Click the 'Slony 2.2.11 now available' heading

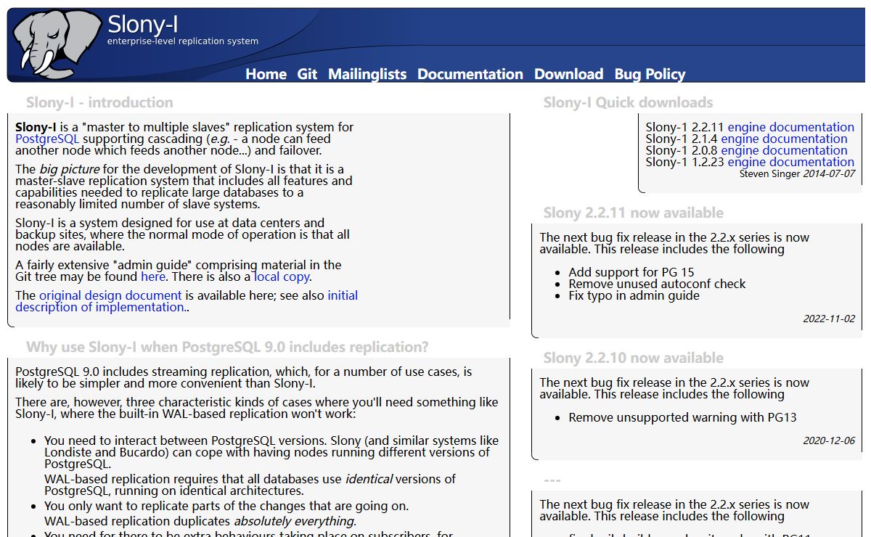click(x=633, y=213)
